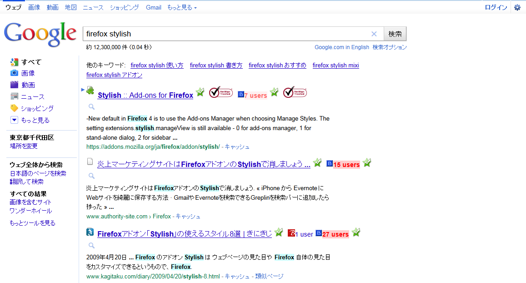526x283 pixels.
Task: Open Firefoxアドオン Stylish 8選 result title
Action: [185, 234]
